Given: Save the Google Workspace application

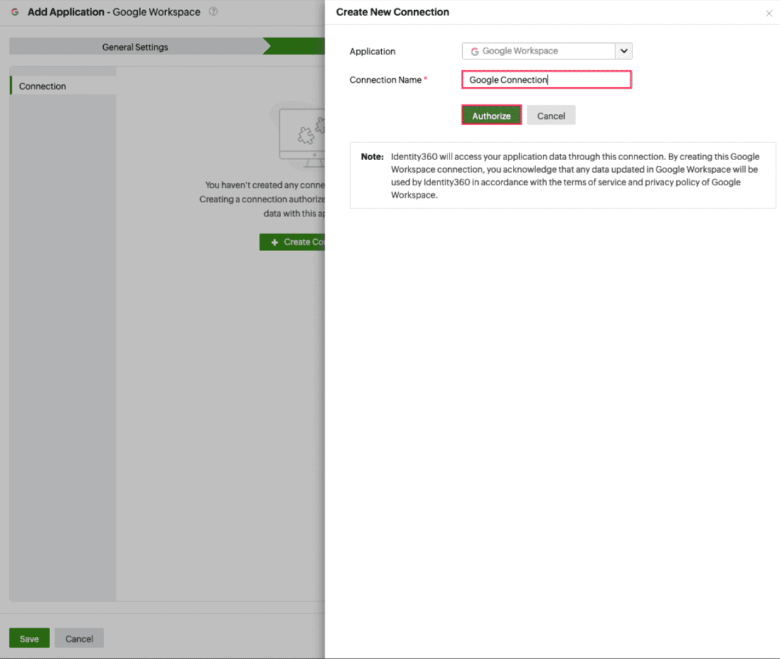Looking at the screenshot, I should click(x=29, y=638).
